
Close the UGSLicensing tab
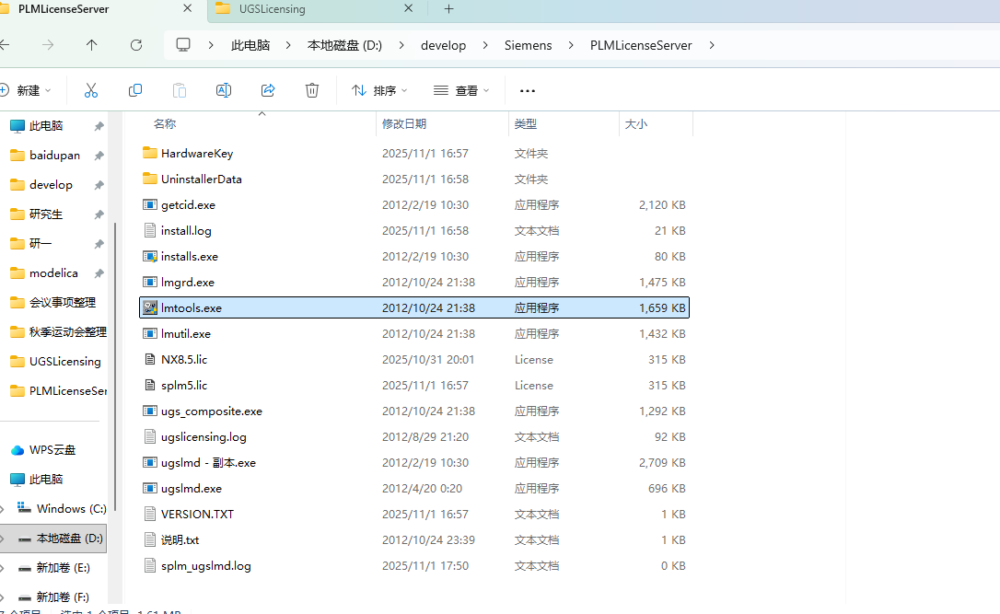[409, 8]
